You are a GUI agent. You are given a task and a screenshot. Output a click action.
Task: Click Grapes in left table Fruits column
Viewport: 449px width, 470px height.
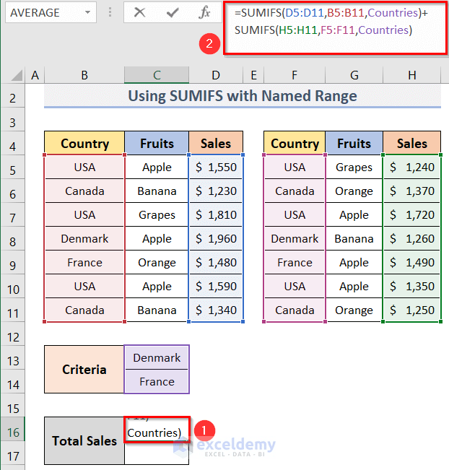click(157, 214)
